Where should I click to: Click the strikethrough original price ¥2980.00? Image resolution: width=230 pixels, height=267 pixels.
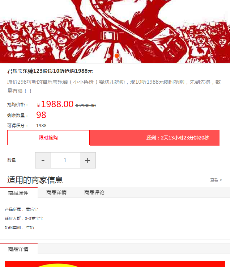85,106
